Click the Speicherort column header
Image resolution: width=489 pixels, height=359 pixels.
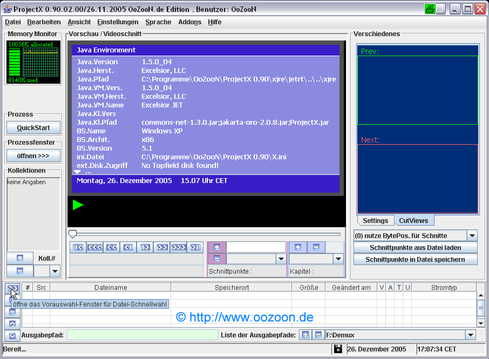(232, 288)
